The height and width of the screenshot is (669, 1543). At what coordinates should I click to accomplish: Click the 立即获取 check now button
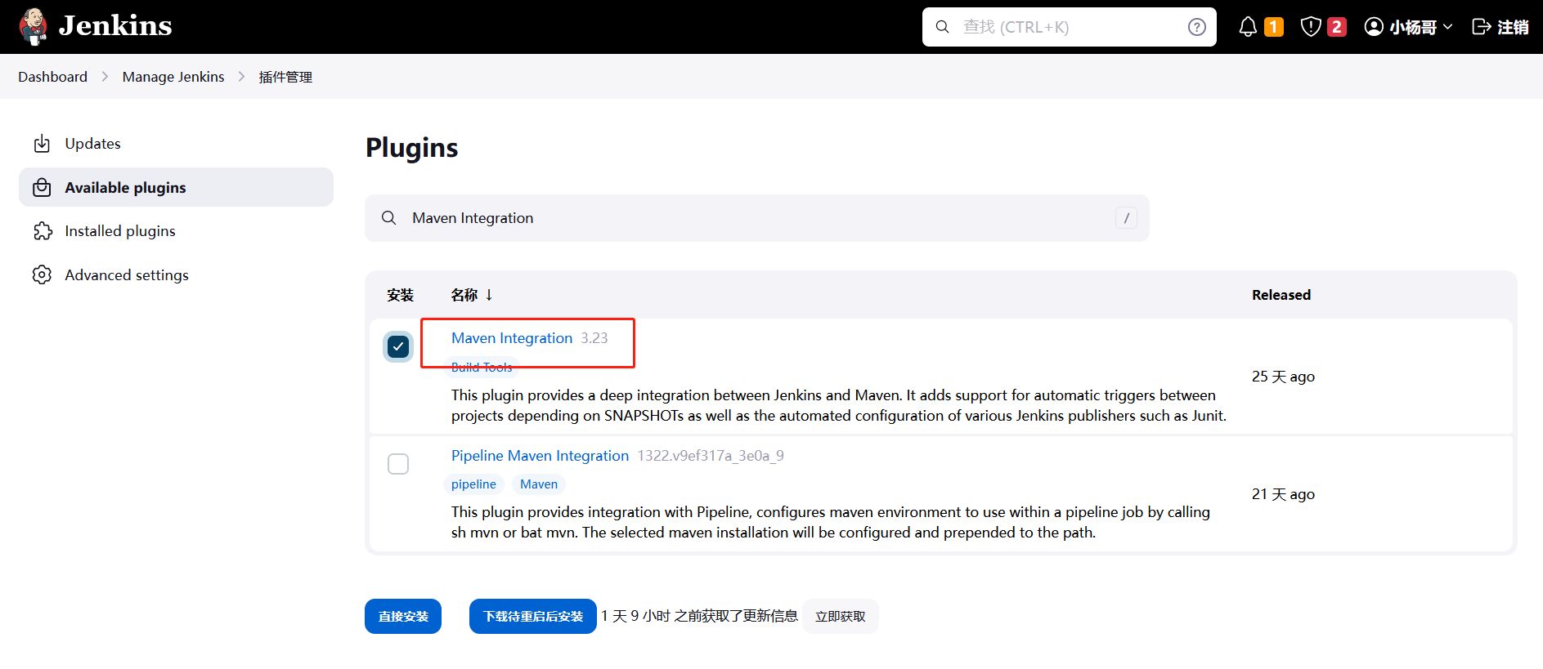pyautogui.click(x=840, y=617)
